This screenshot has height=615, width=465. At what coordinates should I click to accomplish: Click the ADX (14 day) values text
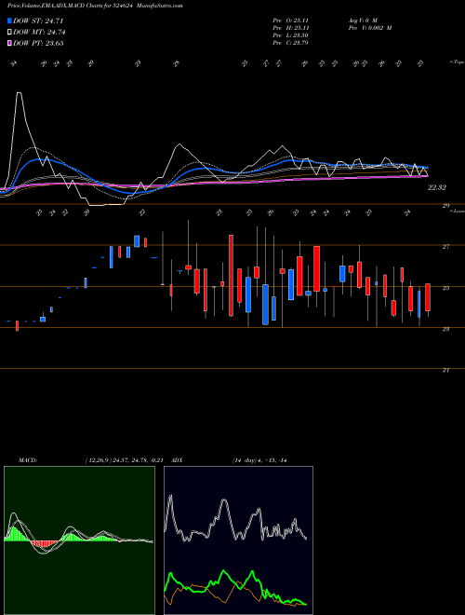[259, 460]
